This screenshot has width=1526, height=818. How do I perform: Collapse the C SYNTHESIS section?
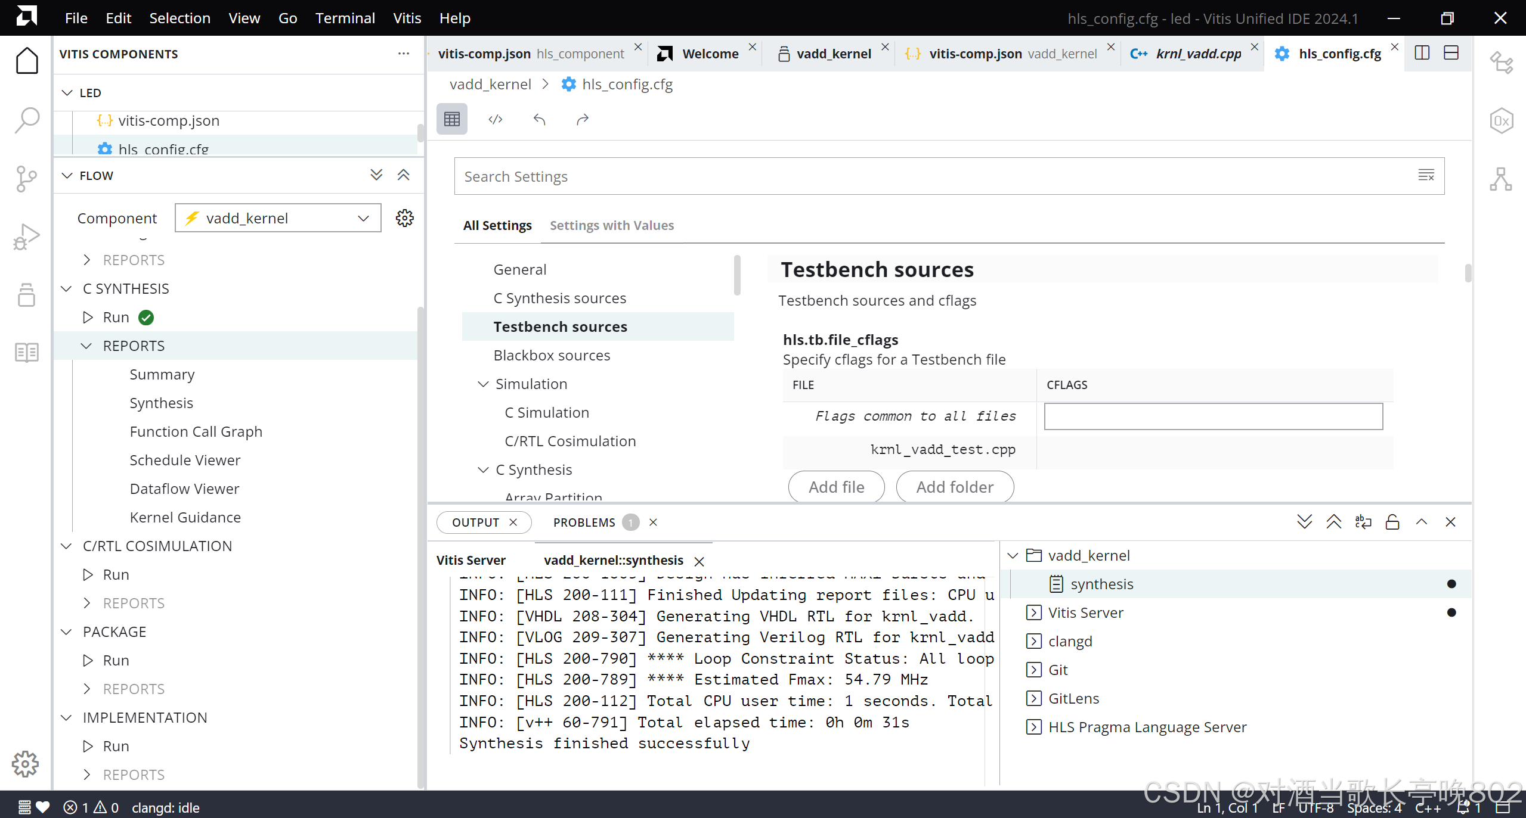tap(67, 289)
